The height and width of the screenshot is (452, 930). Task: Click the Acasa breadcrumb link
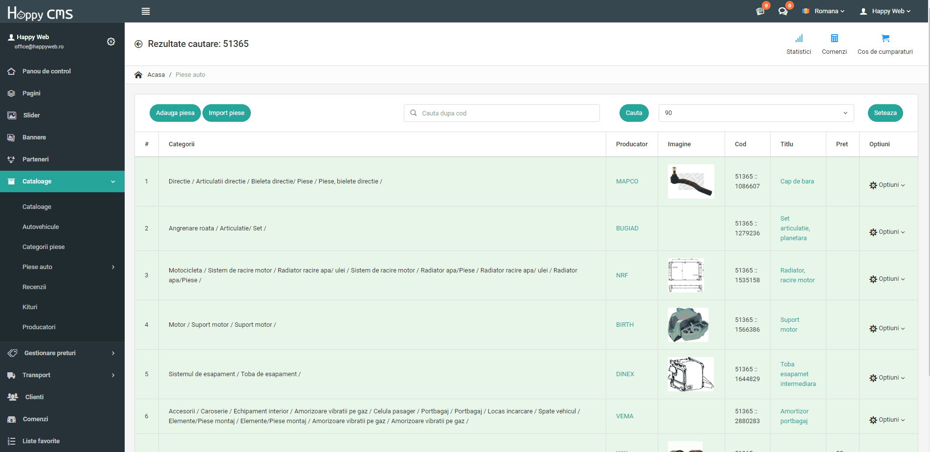click(x=156, y=75)
